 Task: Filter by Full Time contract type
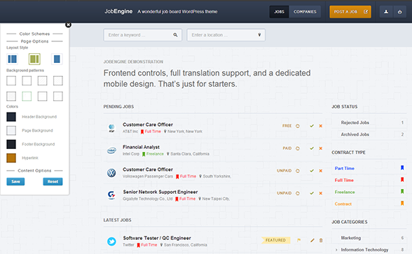[x=344, y=181]
